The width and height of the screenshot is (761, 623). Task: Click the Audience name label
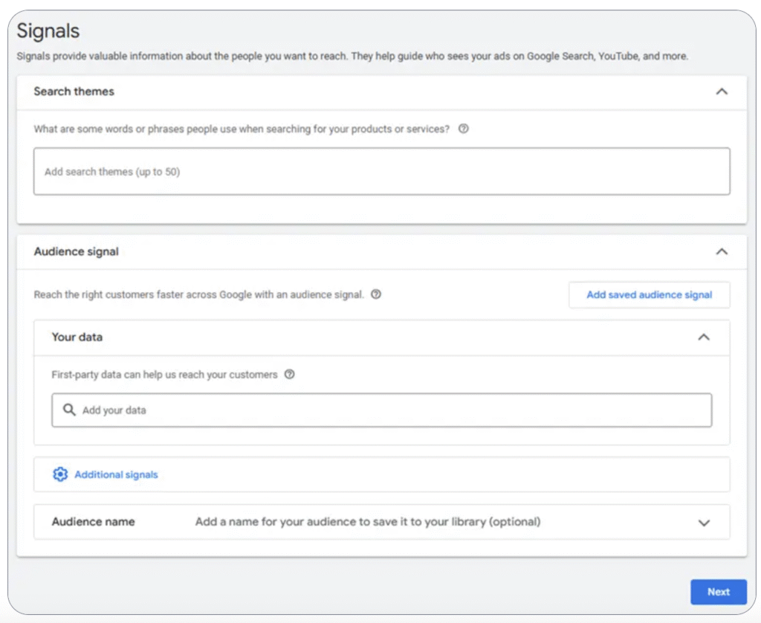click(93, 522)
